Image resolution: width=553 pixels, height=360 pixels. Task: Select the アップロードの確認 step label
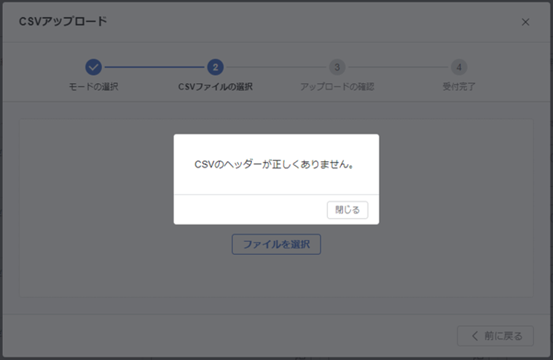click(337, 87)
